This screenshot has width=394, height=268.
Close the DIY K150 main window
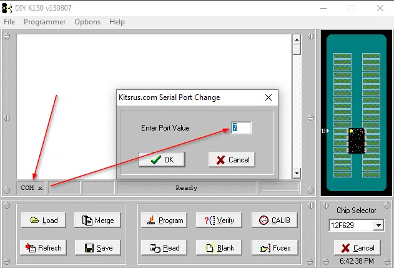pyautogui.click(x=380, y=8)
